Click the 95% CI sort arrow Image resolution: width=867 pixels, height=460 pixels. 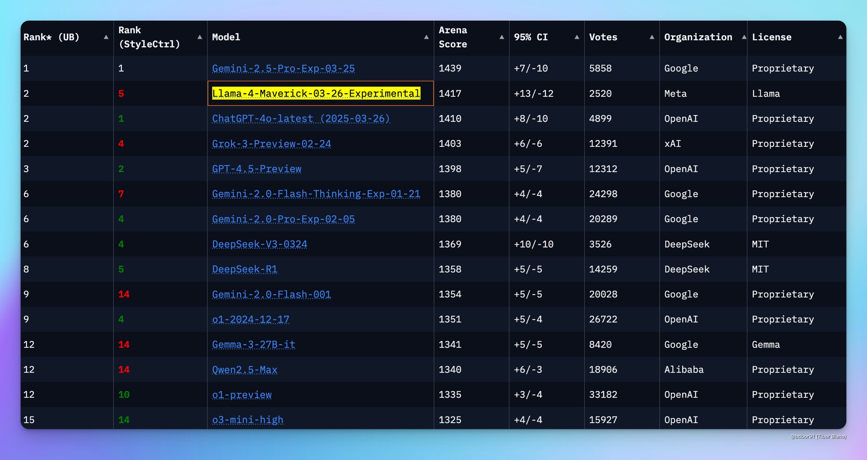pyautogui.click(x=577, y=37)
